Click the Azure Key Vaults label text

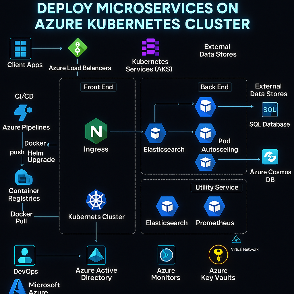pos(218,274)
